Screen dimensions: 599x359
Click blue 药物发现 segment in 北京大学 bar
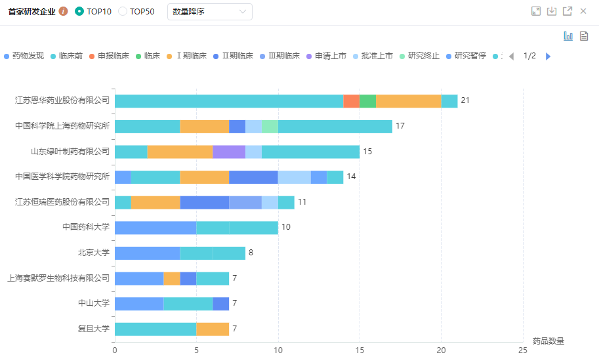[148, 253]
